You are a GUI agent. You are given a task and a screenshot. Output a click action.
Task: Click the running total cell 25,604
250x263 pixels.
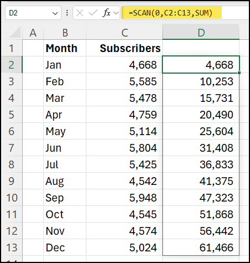[201, 131]
